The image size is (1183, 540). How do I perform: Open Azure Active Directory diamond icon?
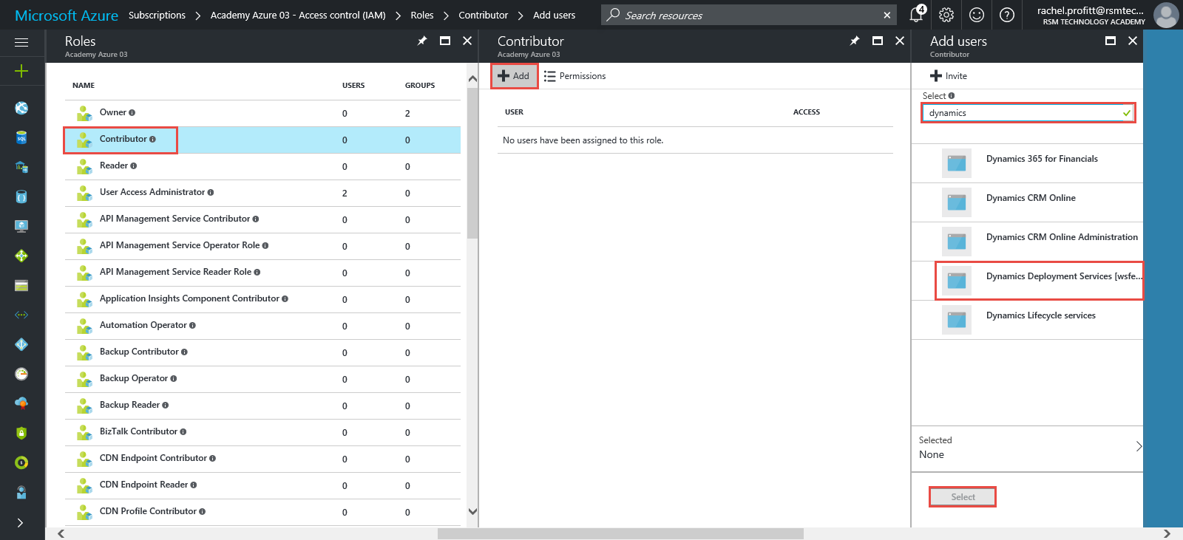21,344
